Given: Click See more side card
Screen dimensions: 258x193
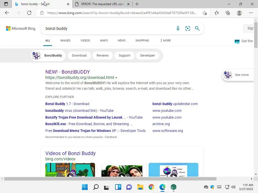Looking at the screenshot, I should 238,75.
